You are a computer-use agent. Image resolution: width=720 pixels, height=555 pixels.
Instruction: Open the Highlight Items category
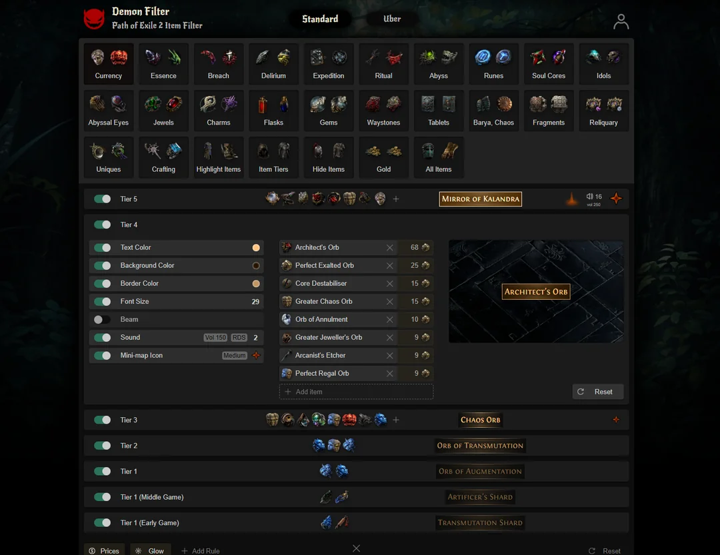click(x=219, y=157)
